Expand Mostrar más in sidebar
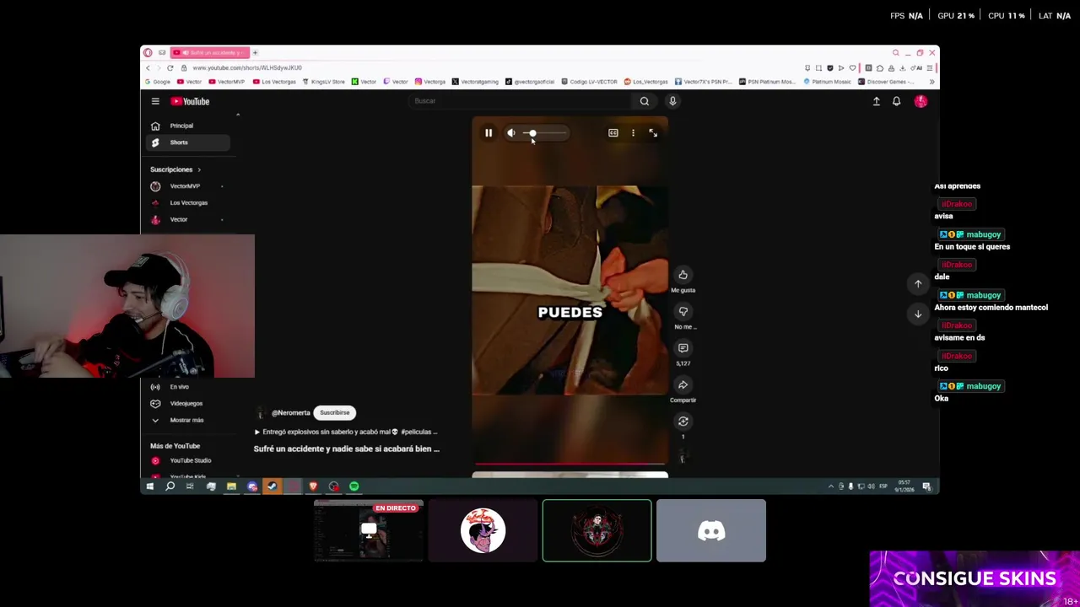 tap(187, 420)
